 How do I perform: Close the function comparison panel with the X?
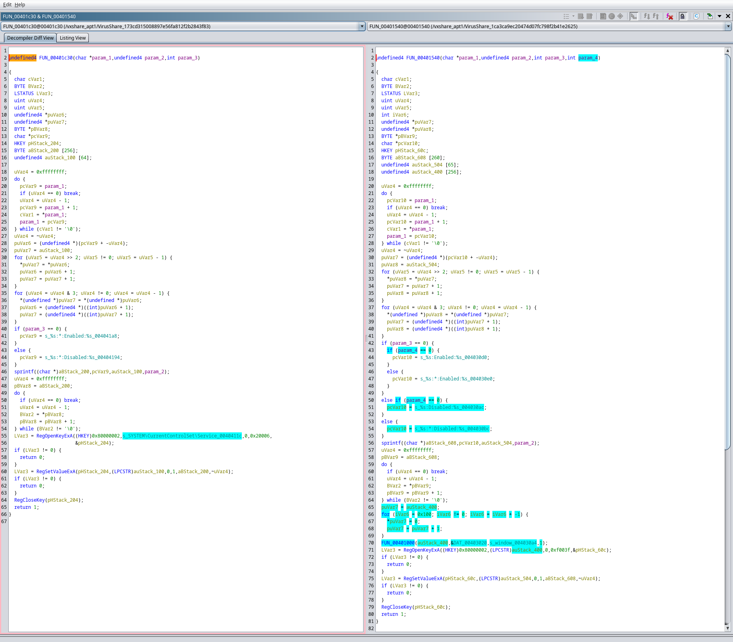(x=728, y=16)
